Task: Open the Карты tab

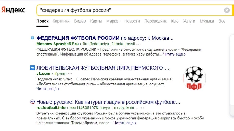Action: (96, 21)
